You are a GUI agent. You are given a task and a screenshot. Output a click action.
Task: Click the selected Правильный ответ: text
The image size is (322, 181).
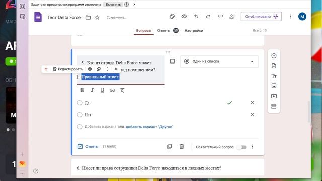(x=100, y=77)
